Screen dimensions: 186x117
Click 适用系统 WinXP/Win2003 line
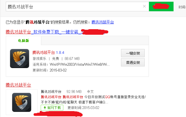(x=71, y=64)
